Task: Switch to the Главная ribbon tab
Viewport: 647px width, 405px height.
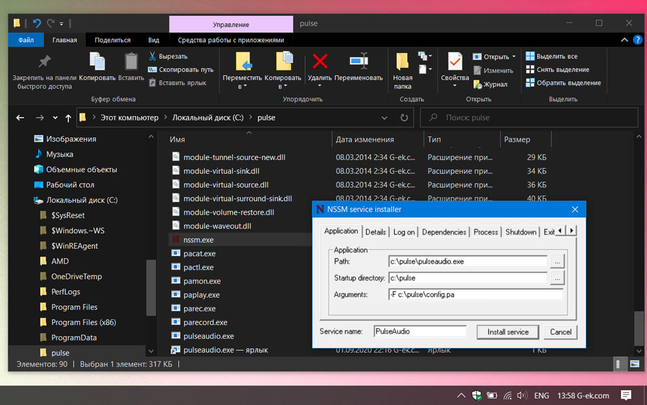Action: coord(65,40)
